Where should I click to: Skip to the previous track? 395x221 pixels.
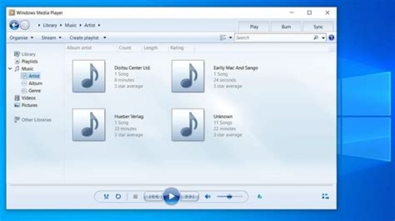[x=154, y=196]
